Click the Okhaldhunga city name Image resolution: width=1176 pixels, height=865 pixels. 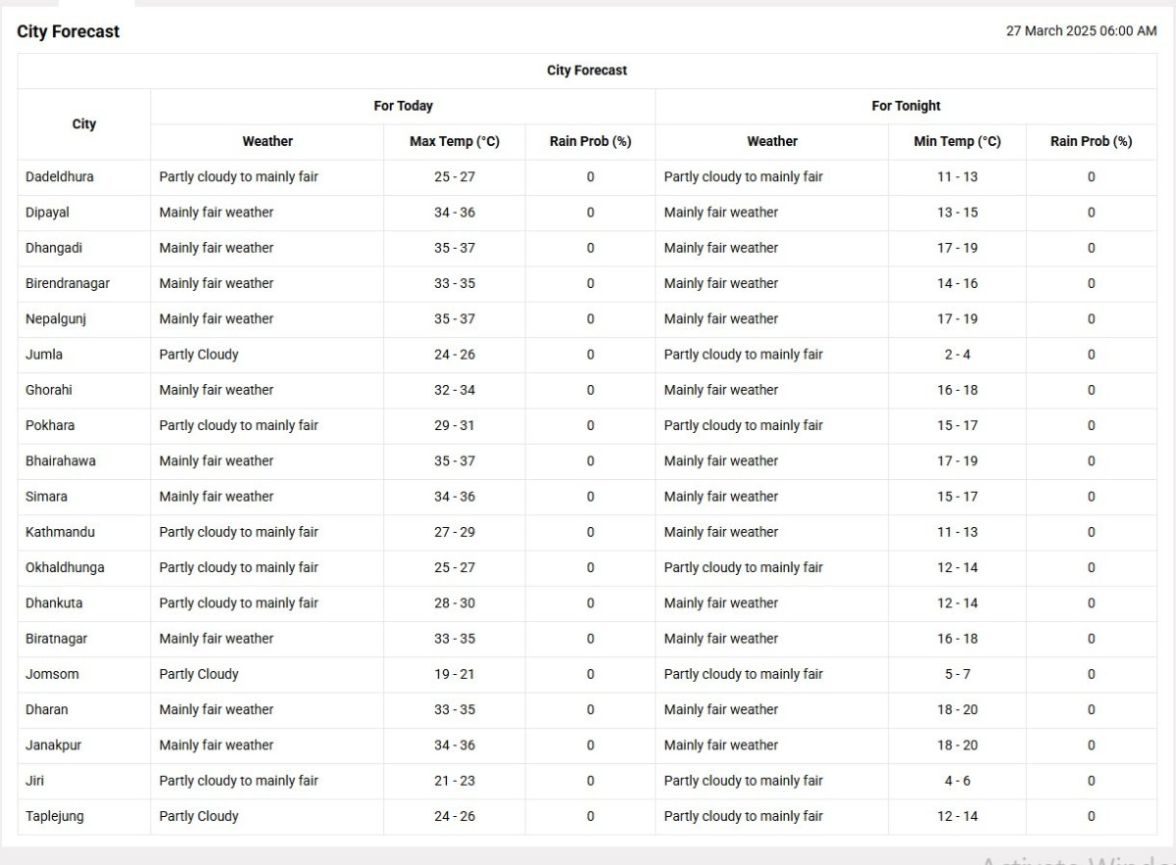point(65,567)
